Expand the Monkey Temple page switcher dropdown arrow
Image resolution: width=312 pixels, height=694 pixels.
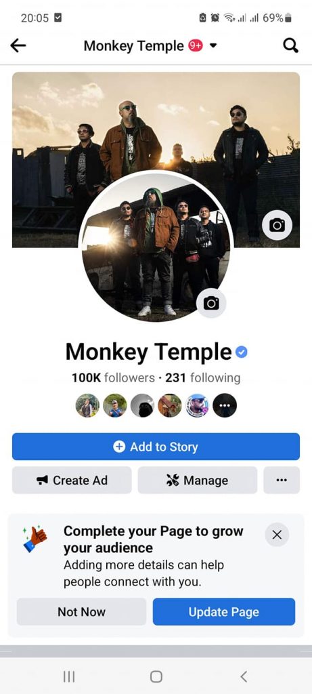[213, 46]
